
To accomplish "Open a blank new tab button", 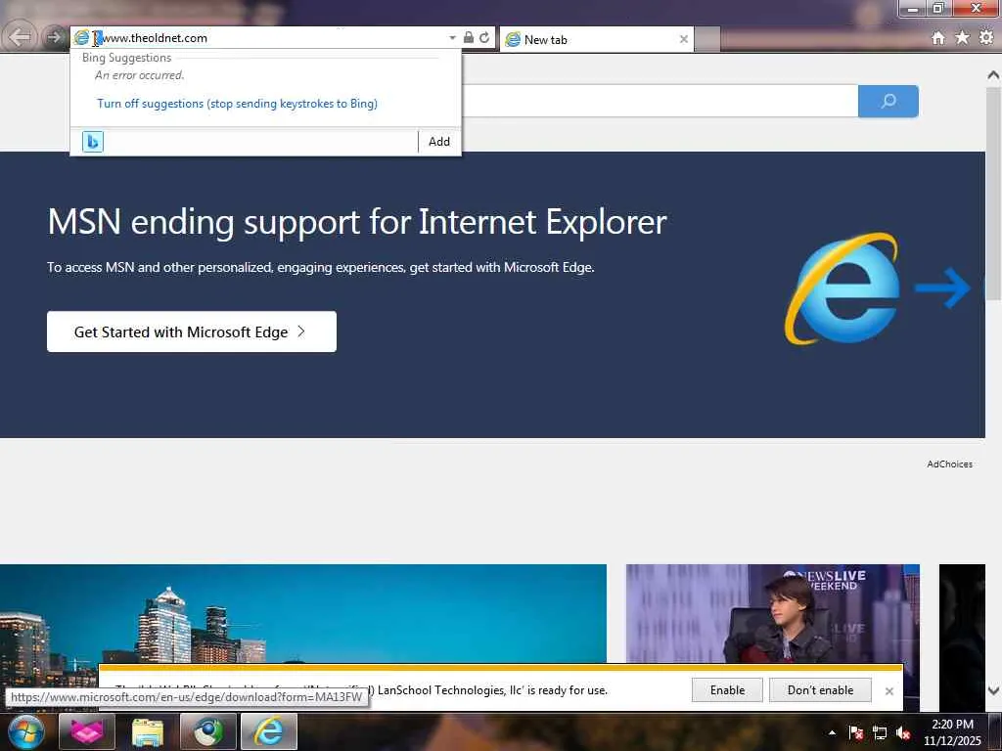I will pyautogui.click(x=706, y=39).
